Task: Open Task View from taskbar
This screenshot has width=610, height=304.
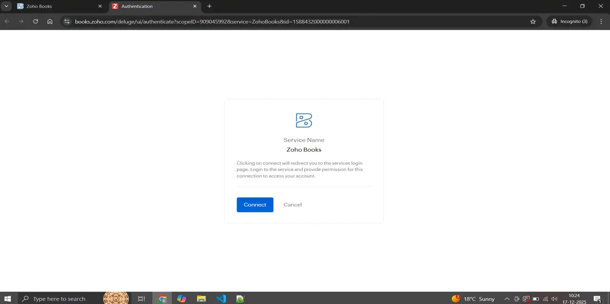Action: pos(141,299)
